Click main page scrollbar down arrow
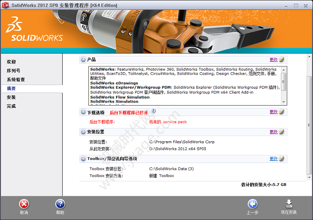This screenshot has height=220, width=313. [309, 177]
